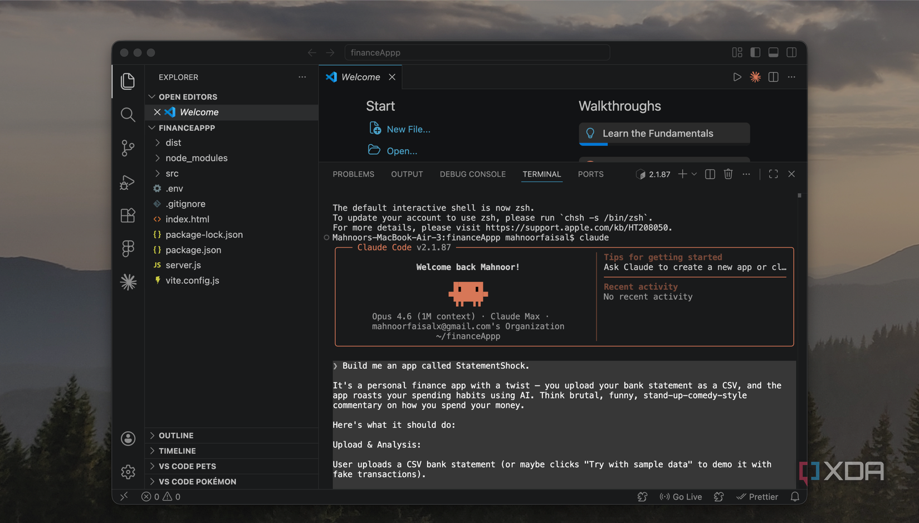The width and height of the screenshot is (919, 523).
Task: Kill the terminal with the trash icon
Action: 728,174
